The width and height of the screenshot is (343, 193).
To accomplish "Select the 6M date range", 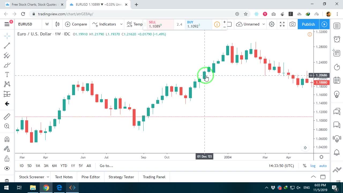I will (x=54, y=166).
